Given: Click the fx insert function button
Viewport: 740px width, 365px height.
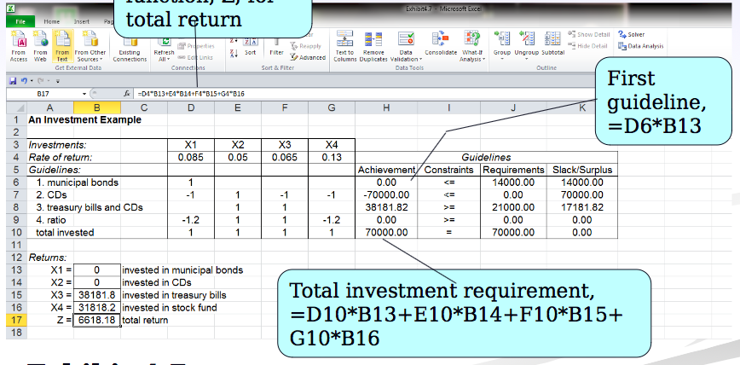Looking at the screenshot, I should [127, 94].
